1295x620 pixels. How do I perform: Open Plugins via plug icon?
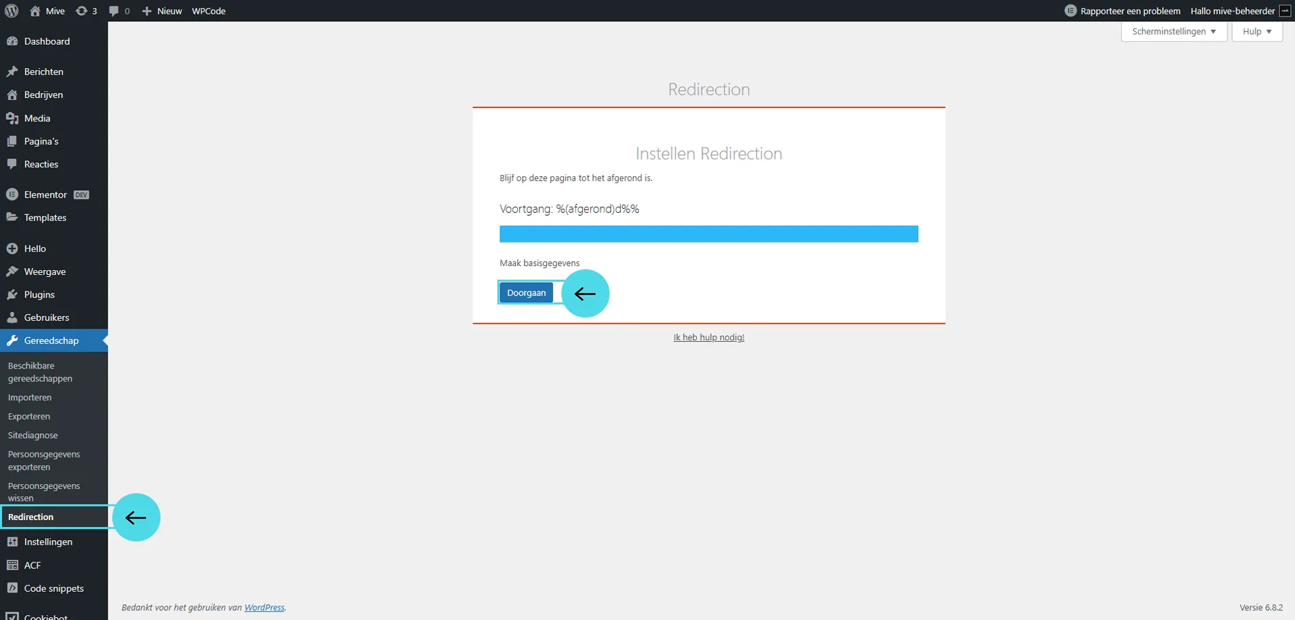click(12, 295)
